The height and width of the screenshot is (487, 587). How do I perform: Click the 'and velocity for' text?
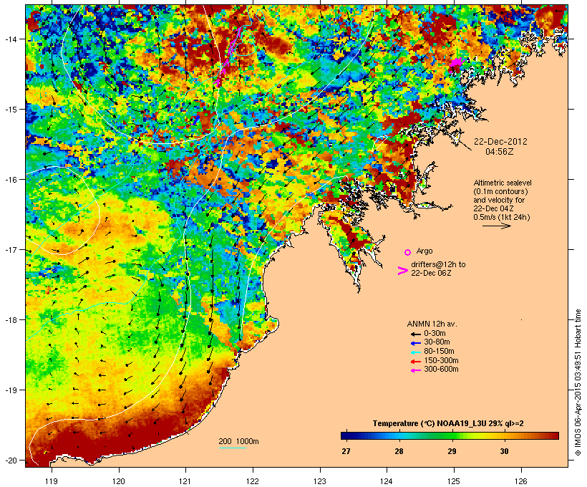(x=499, y=200)
